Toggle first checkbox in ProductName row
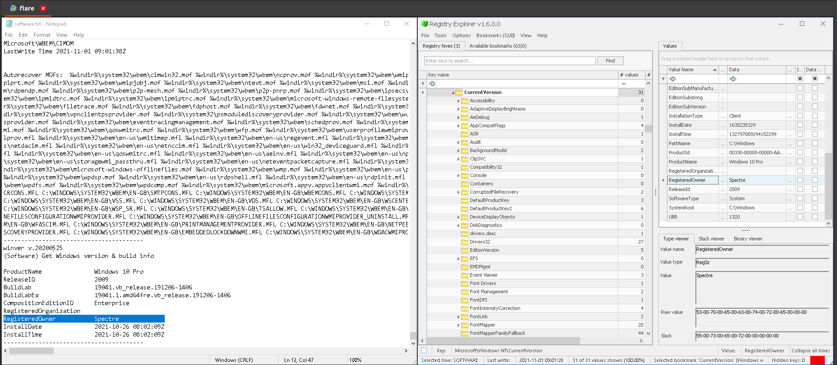The height and width of the screenshot is (365, 837). point(800,162)
